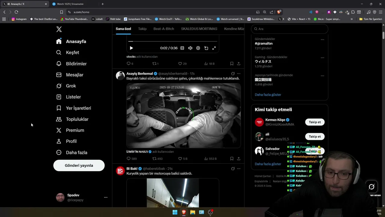The height and width of the screenshot is (217, 385).
Task: Open Grok action on Bi Bak! post
Action: tap(233, 168)
